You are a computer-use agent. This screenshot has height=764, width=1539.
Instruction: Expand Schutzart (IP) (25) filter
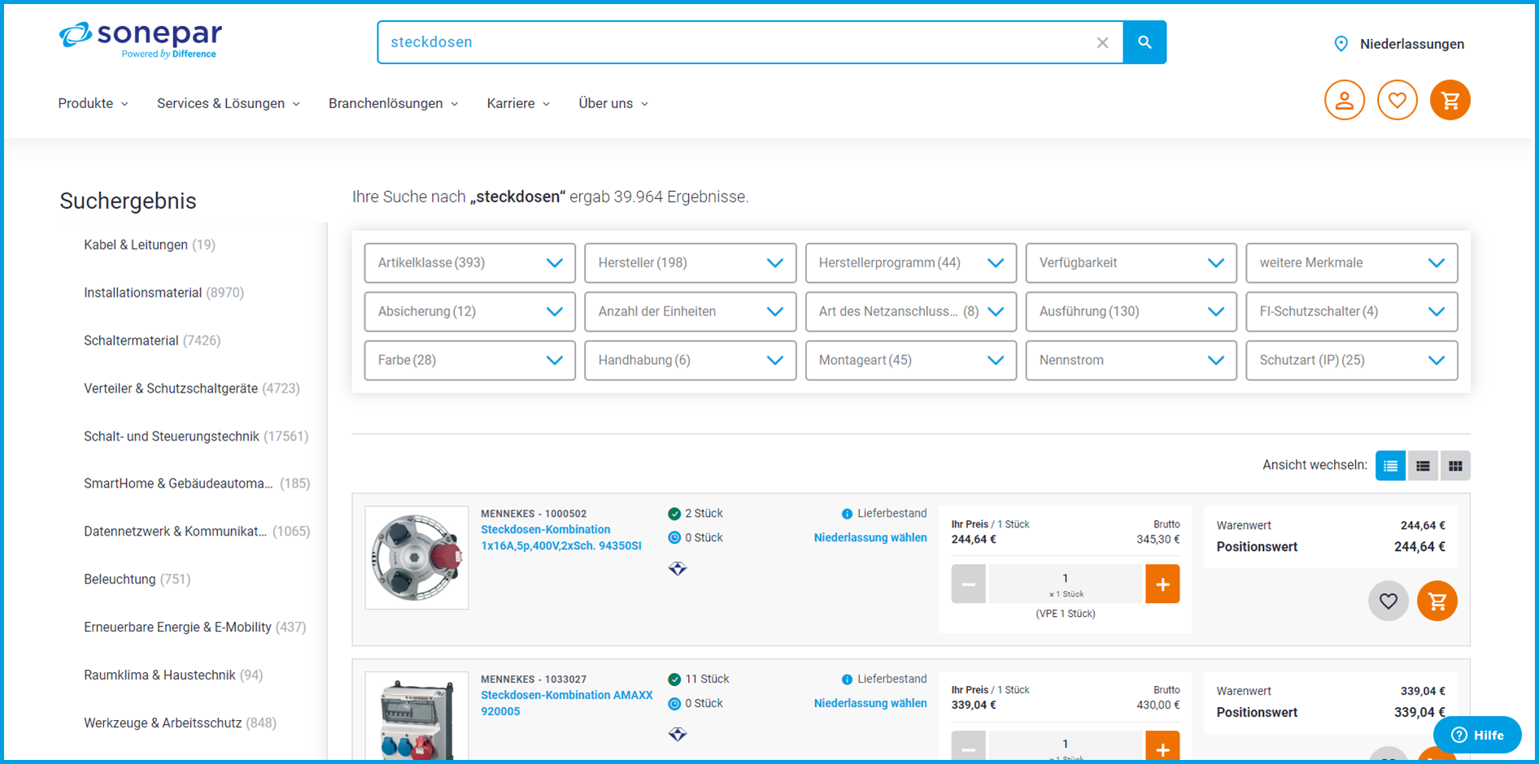click(1351, 360)
